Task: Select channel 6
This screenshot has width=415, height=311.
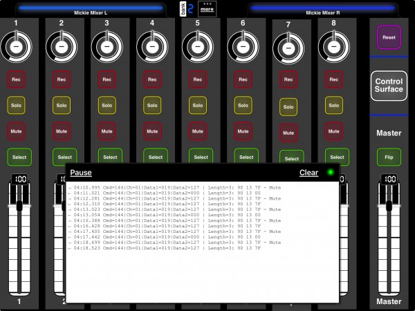Action: (246, 157)
